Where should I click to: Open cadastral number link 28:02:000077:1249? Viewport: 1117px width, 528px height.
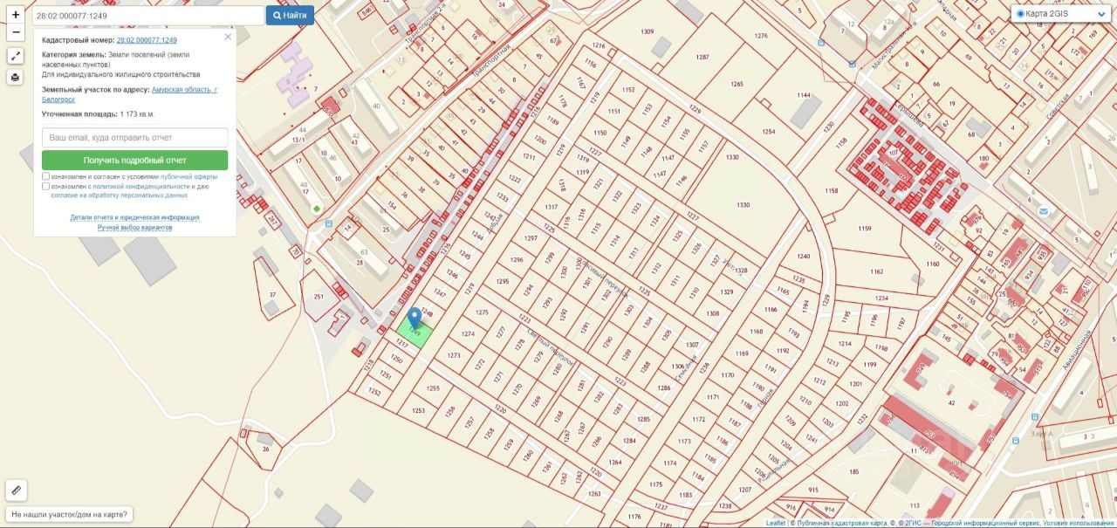[x=147, y=40]
